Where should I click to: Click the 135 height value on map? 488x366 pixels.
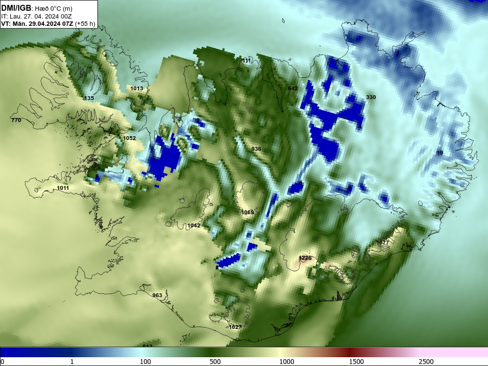click(x=89, y=99)
